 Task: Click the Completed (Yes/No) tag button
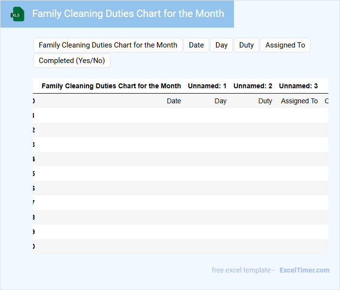[72, 61]
